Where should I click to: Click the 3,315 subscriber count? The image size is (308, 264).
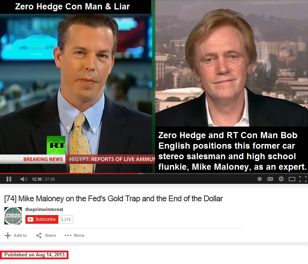pos(66,219)
